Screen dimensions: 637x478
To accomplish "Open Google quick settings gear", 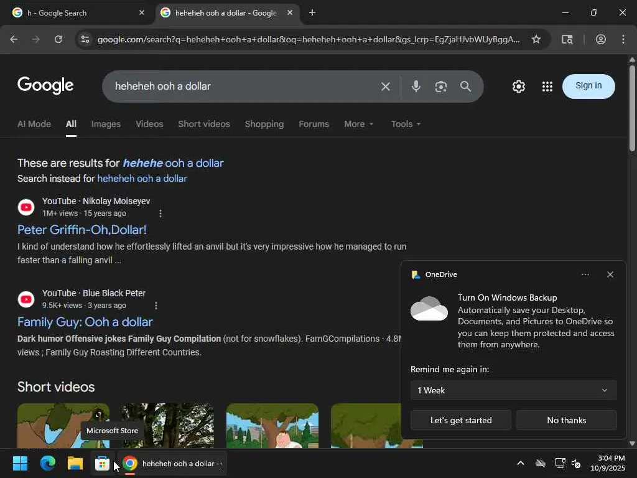I will pyautogui.click(x=518, y=86).
